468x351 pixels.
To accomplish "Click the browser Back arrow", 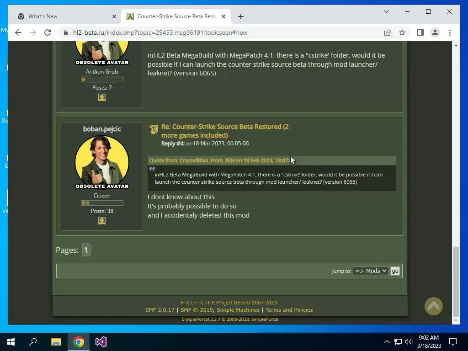I will [18, 32].
